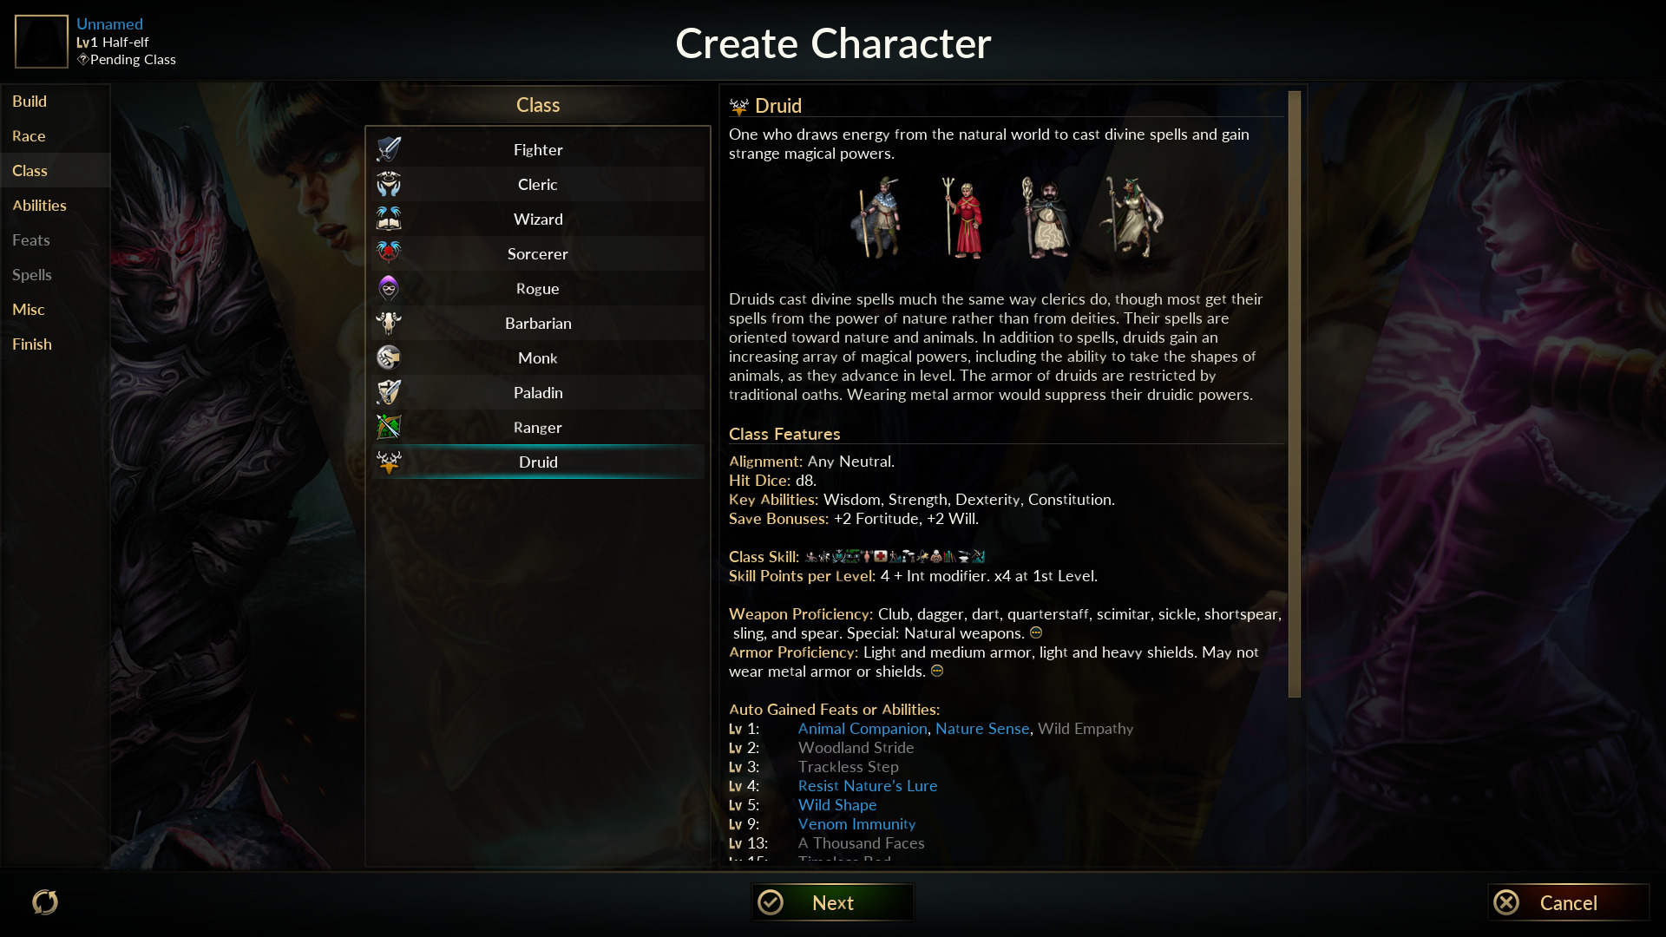Click the character portrait thumbnail
The image size is (1666, 937).
point(42,42)
